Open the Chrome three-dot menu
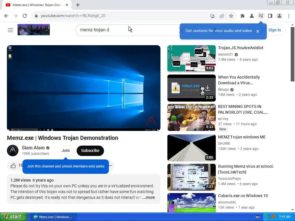This screenshot has height=221, width=295. [289, 16]
